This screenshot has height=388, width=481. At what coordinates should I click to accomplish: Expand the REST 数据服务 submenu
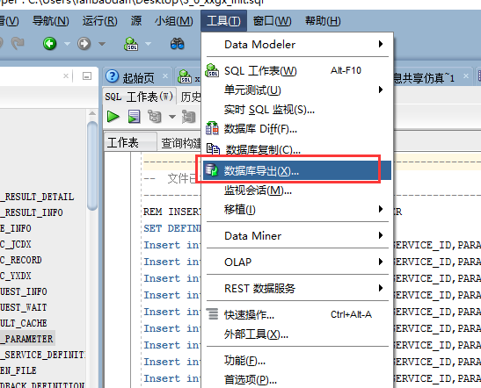297,288
